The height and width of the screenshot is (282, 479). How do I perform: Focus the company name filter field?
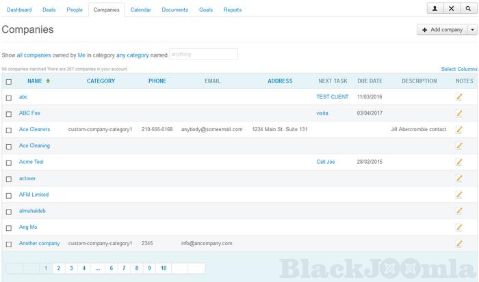[203, 54]
